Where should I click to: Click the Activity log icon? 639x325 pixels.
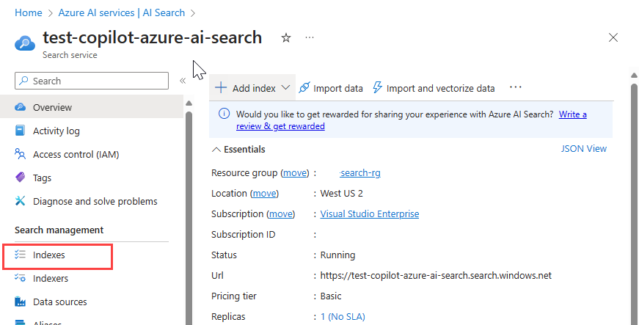[20, 131]
